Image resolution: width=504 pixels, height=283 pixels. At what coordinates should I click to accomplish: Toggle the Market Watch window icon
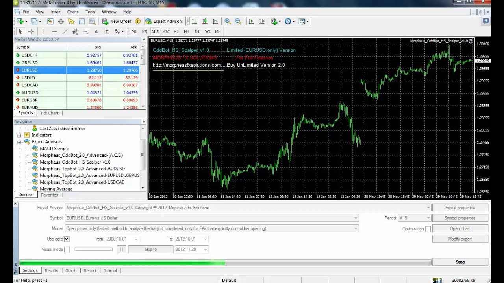[x=51, y=21]
